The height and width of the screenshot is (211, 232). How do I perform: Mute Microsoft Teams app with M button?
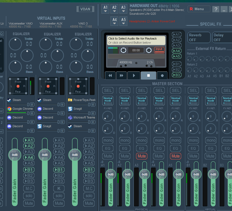tap(93, 122)
